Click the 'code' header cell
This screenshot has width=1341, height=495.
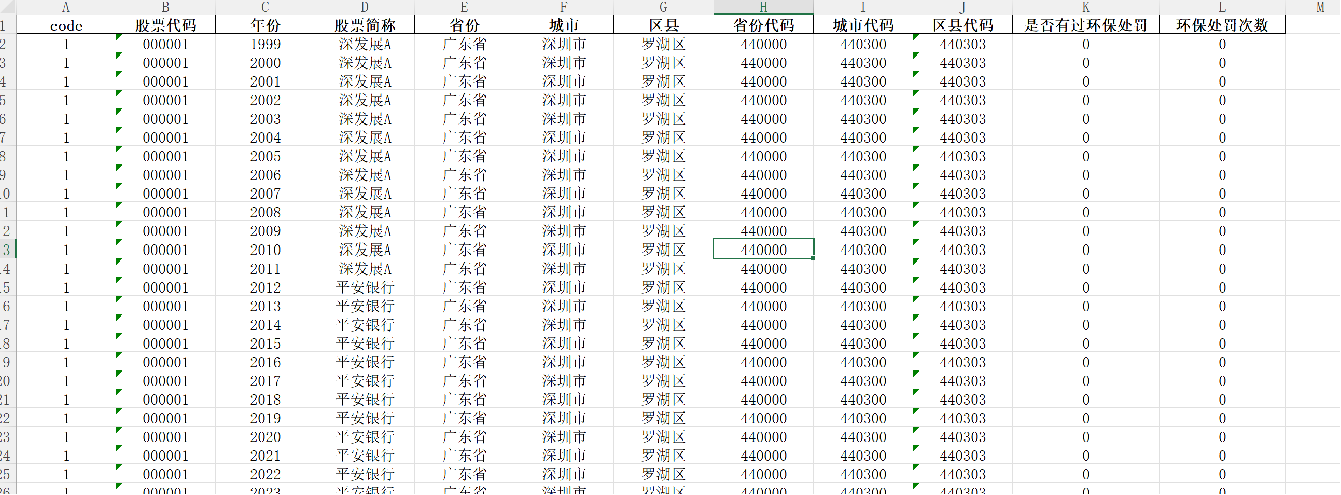click(x=66, y=25)
